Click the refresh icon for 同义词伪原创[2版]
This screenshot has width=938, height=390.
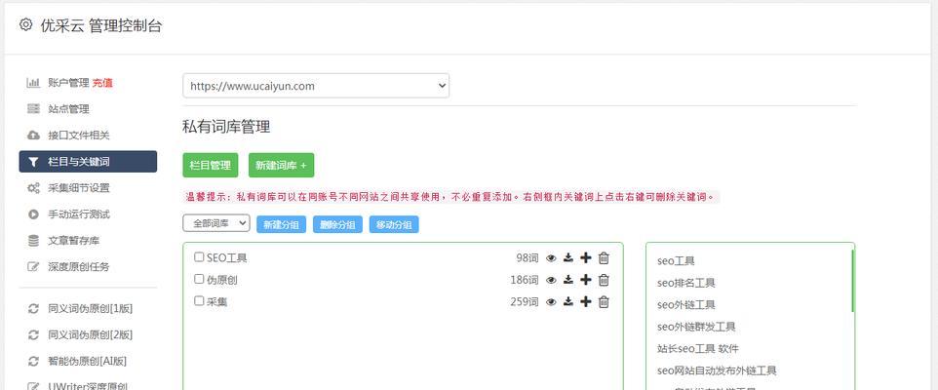coord(33,335)
